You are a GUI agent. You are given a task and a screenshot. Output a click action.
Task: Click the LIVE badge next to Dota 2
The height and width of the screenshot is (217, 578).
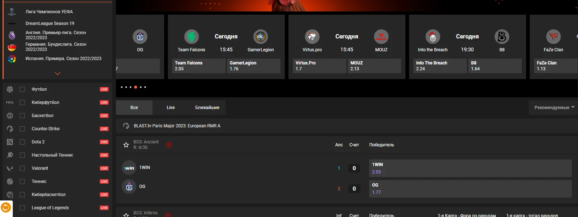pos(104,142)
